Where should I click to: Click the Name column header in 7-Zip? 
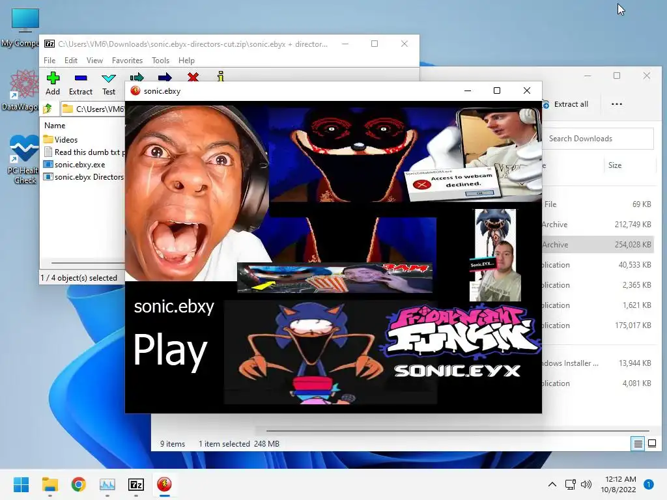tap(55, 126)
